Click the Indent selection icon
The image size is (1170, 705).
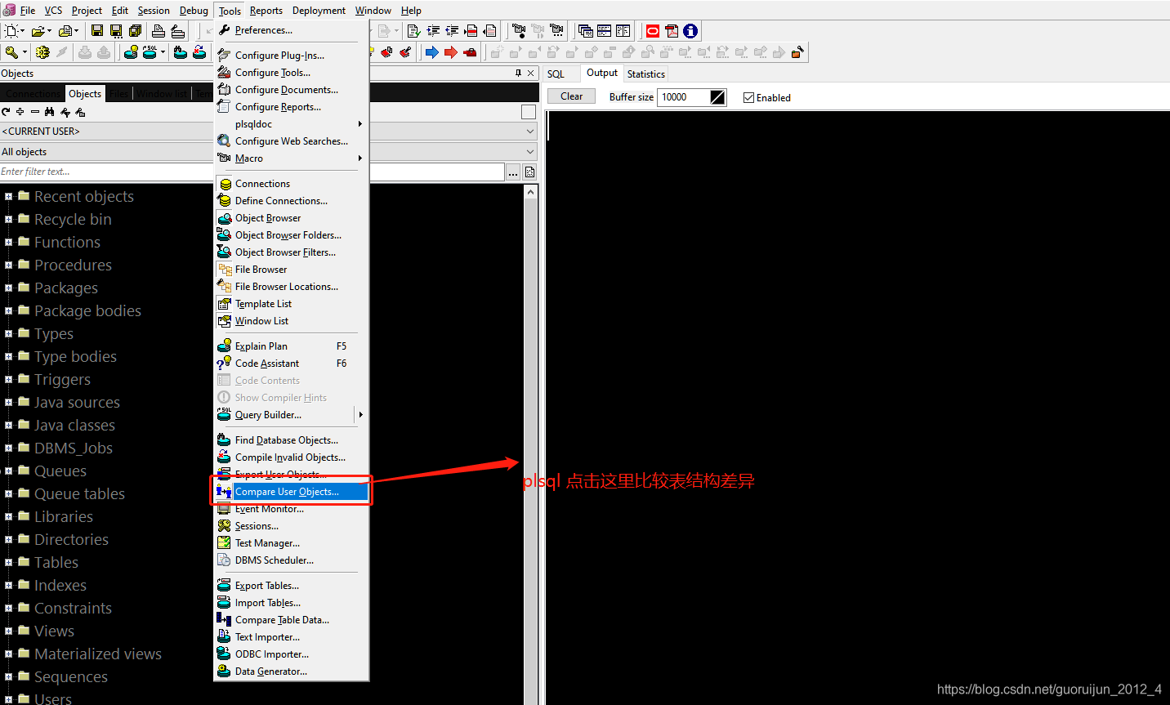point(433,31)
